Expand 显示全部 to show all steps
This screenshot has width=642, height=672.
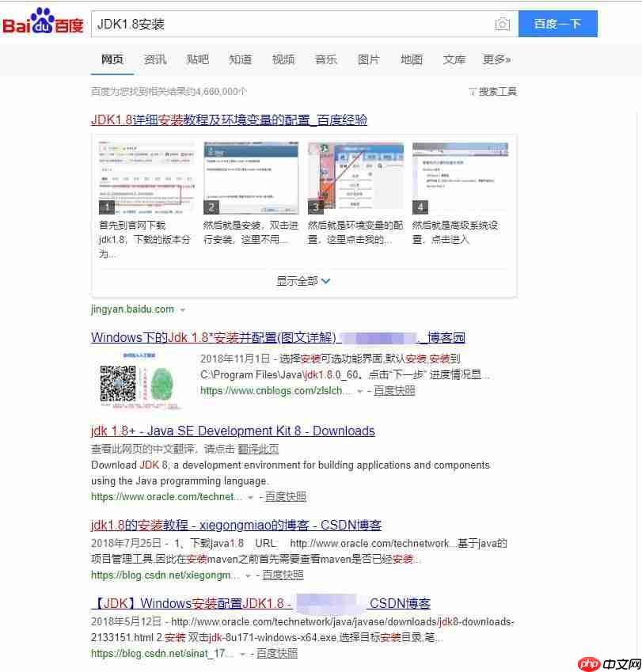tap(303, 281)
